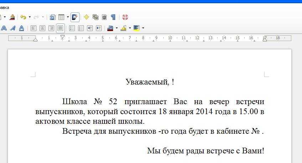Insert a table using the Table icon
Screen dimensions: 302x163
[x=61, y=17]
